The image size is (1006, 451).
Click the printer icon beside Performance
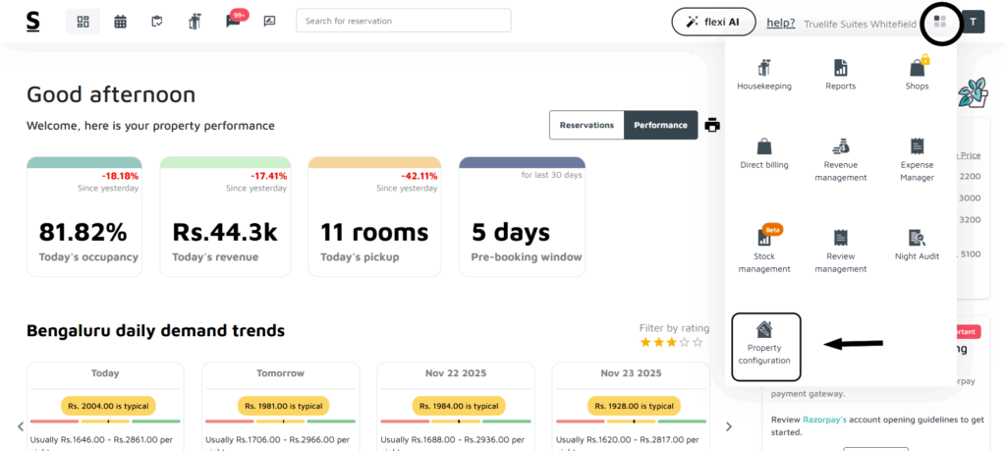(x=712, y=125)
